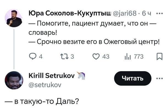Click the 43 likes count

click(106, 57)
